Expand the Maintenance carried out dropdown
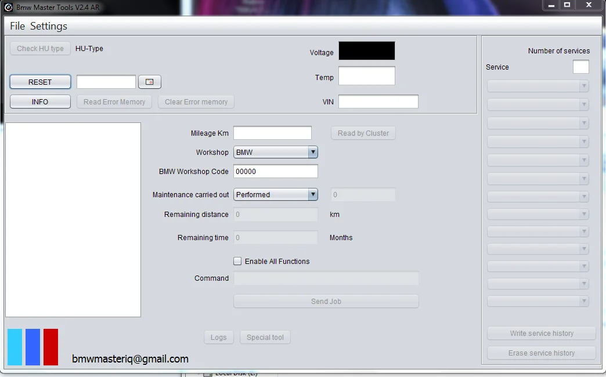 (275, 195)
